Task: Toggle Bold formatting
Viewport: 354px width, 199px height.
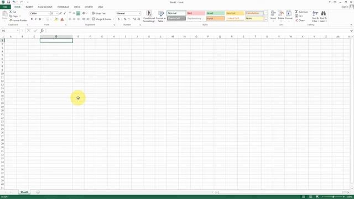Action: pyautogui.click(x=32, y=19)
